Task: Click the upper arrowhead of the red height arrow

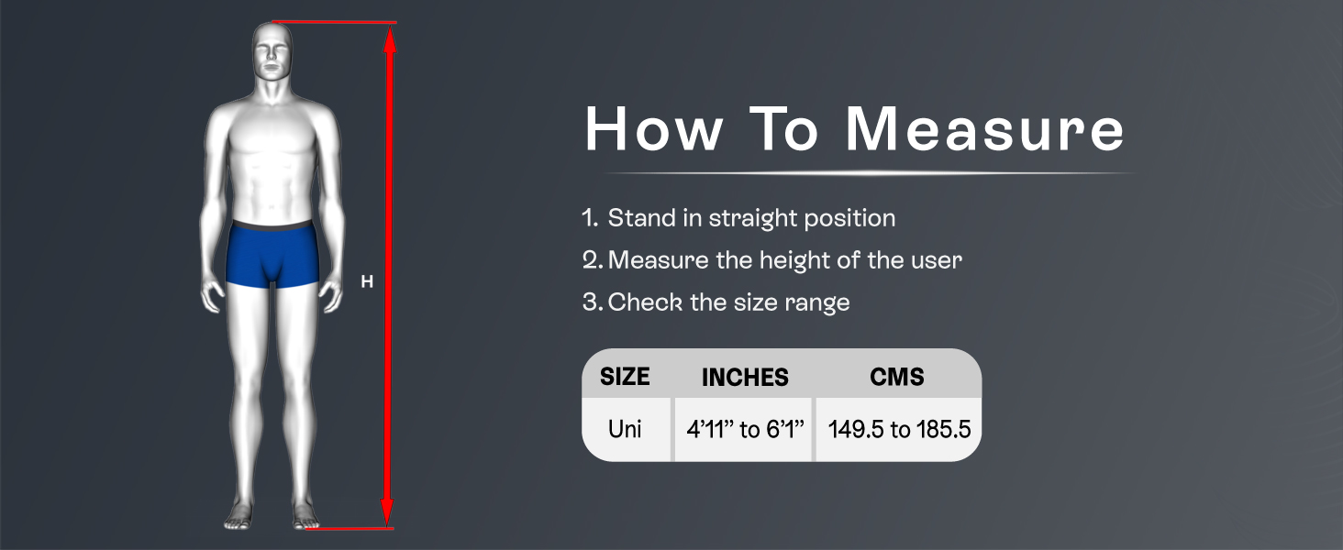Action: tap(389, 38)
